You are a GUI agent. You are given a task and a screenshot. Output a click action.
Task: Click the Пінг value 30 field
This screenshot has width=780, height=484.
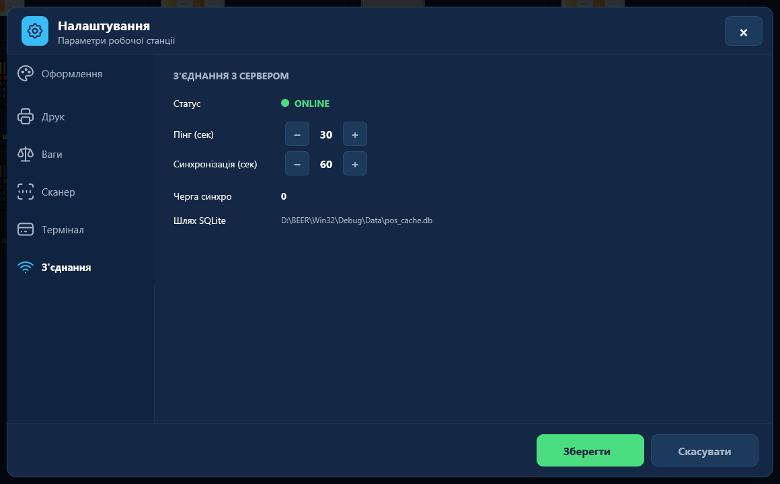[x=326, y=134]
